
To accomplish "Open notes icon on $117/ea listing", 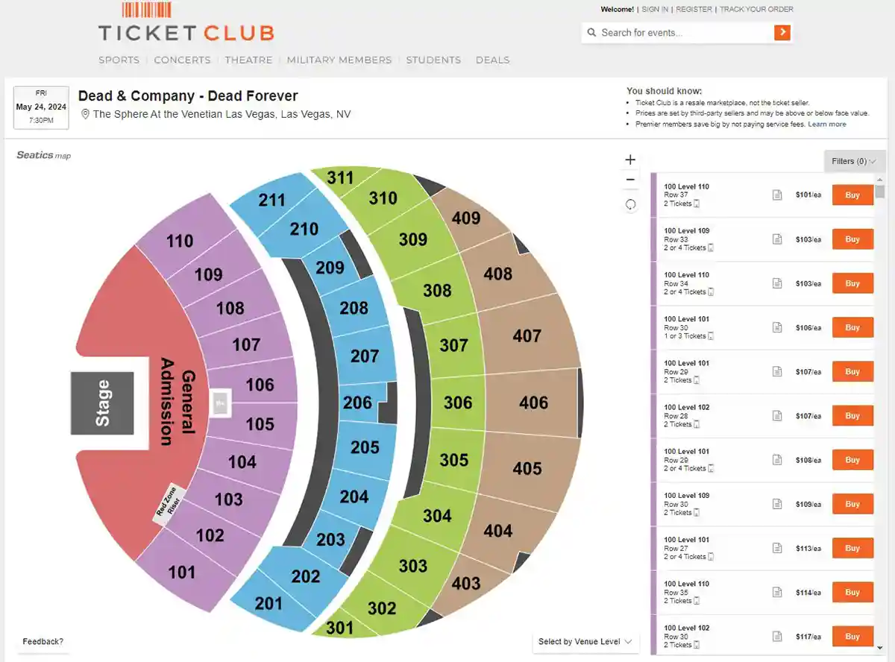I will (x=777, y=637).
